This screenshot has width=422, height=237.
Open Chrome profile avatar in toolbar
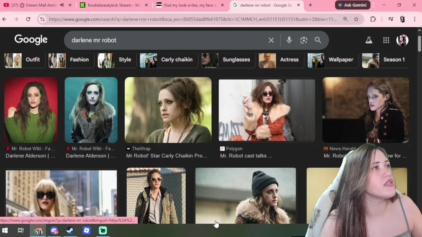pos(403,19)
